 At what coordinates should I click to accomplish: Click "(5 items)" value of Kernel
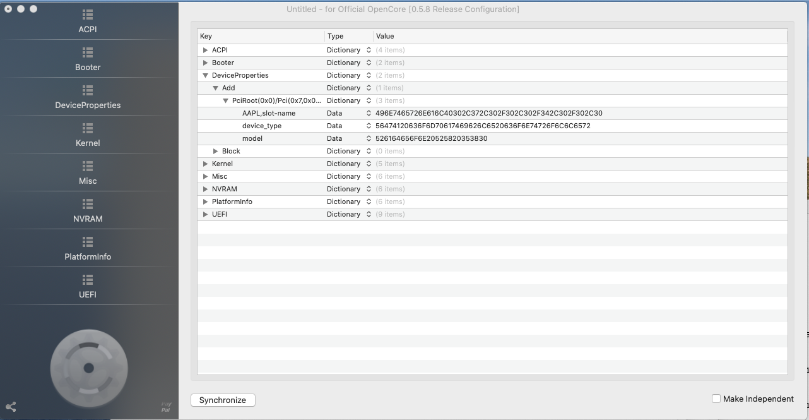pos(391,164)
